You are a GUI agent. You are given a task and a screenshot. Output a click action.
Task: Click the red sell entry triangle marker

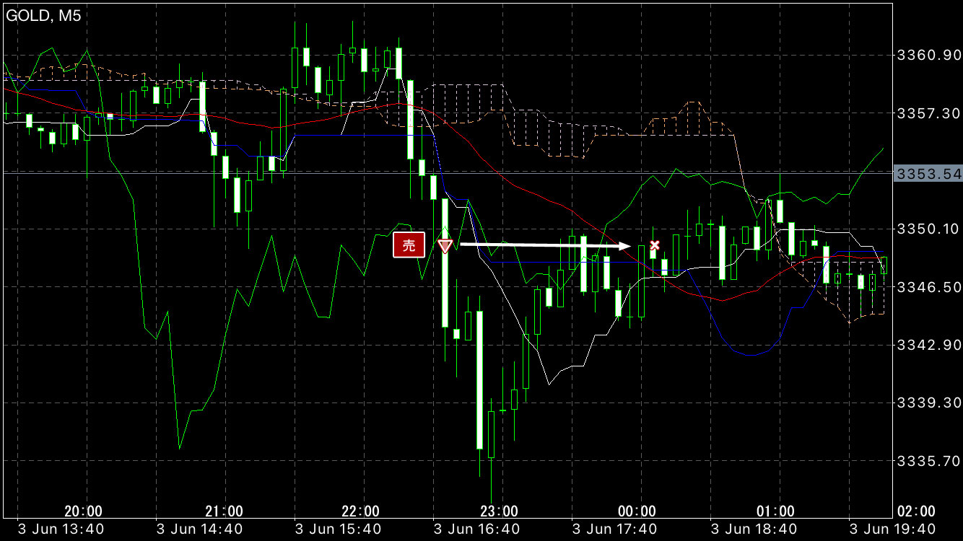445,246
